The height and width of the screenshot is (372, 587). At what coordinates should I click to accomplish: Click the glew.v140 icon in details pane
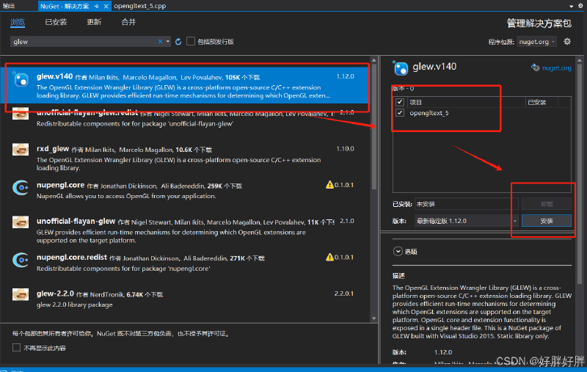click(400, 68)
